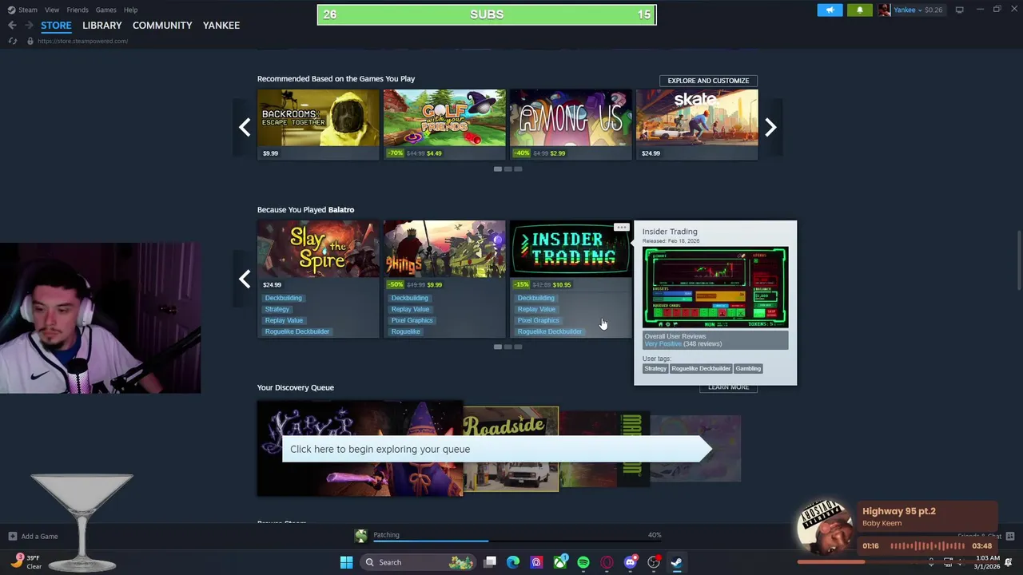Open Discord from the taskbar

631,562
